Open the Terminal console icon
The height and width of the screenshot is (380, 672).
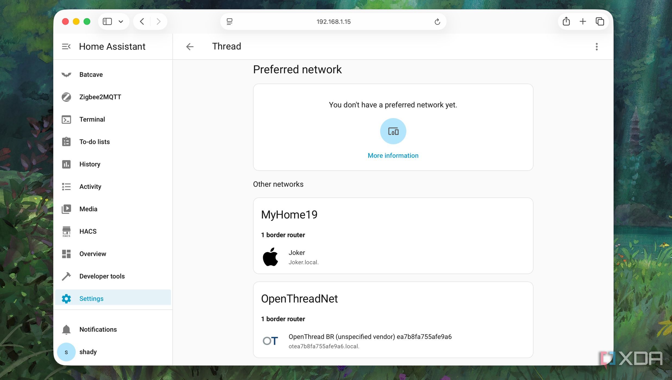pyautogui.click(x=66, y=119)
